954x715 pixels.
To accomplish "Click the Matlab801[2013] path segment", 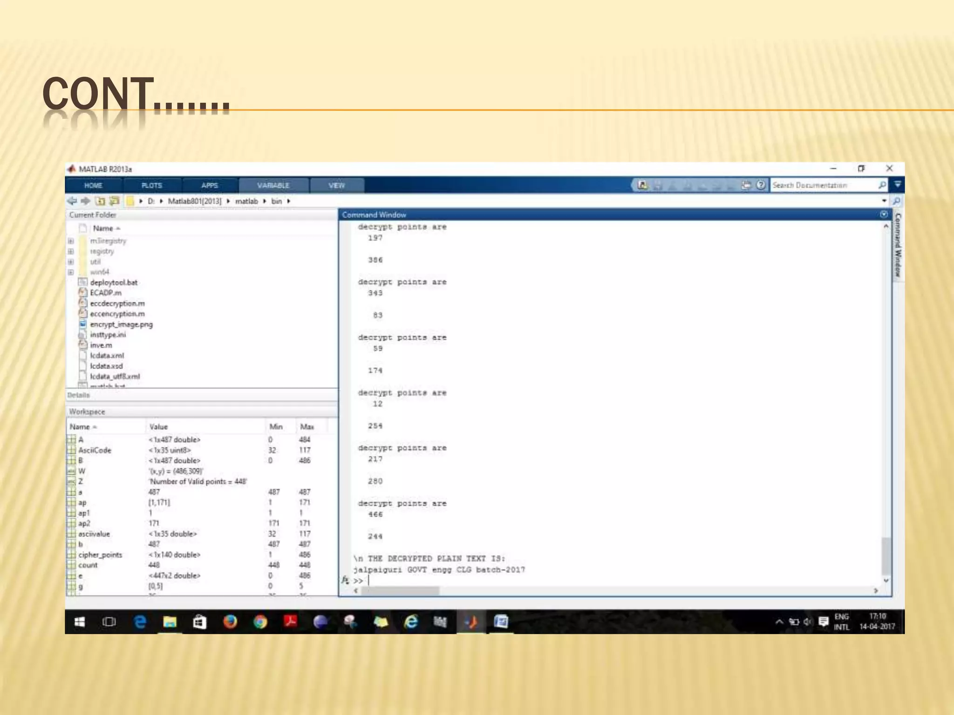I will 194,201.
